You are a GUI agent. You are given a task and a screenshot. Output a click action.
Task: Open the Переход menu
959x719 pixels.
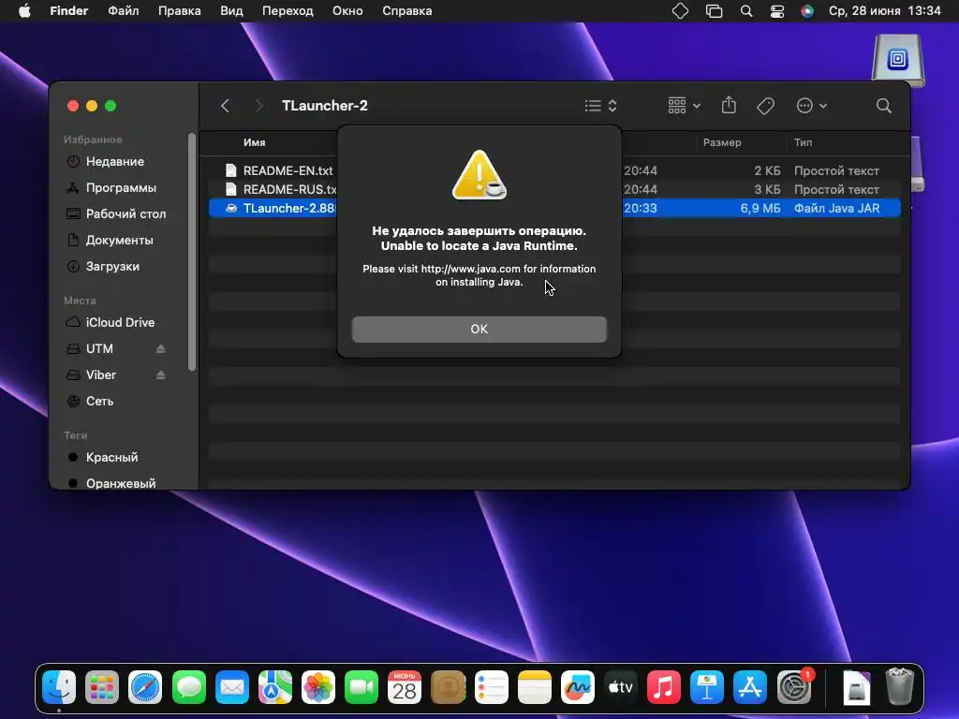point(288,11)
